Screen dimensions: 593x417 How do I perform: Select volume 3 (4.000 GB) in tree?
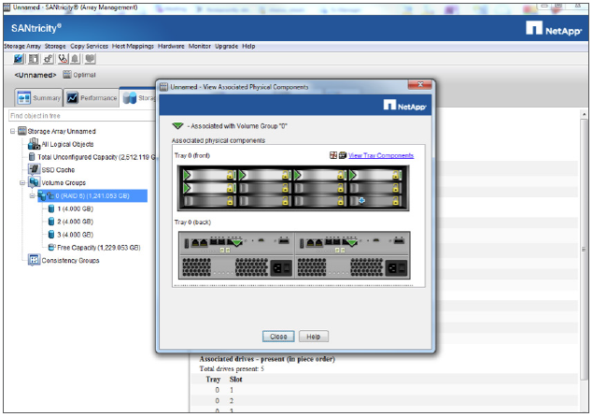(x=76, y=235)
